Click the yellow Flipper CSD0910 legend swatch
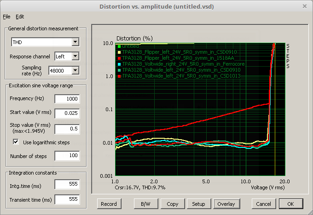This screenshot has height=215, width=313. coord(119,52)
